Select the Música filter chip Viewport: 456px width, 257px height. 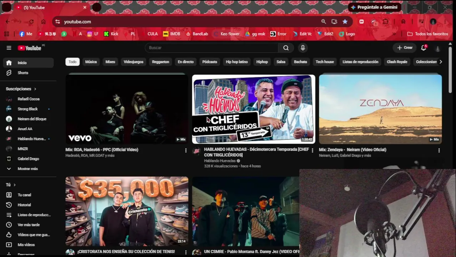91,62
